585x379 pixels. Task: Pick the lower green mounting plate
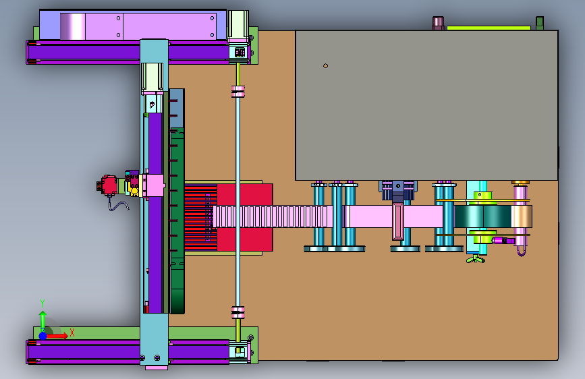coord(146,332)
